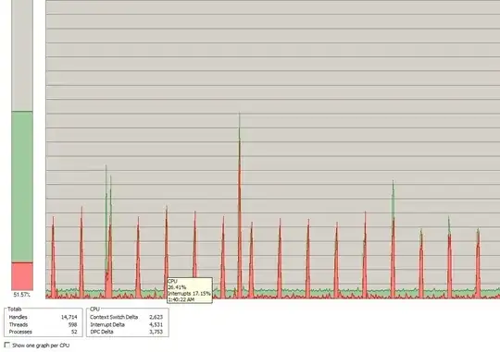The image size is (500, 352).
Task: Select the 3,753 DPC delta value
Action: [156, 332]
